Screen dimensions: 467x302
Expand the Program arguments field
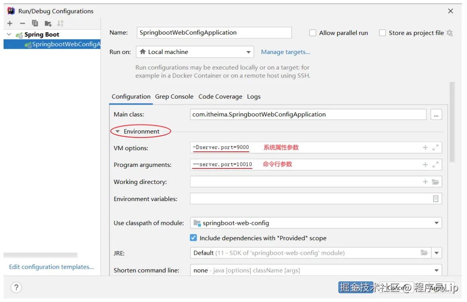click(436, 165)
